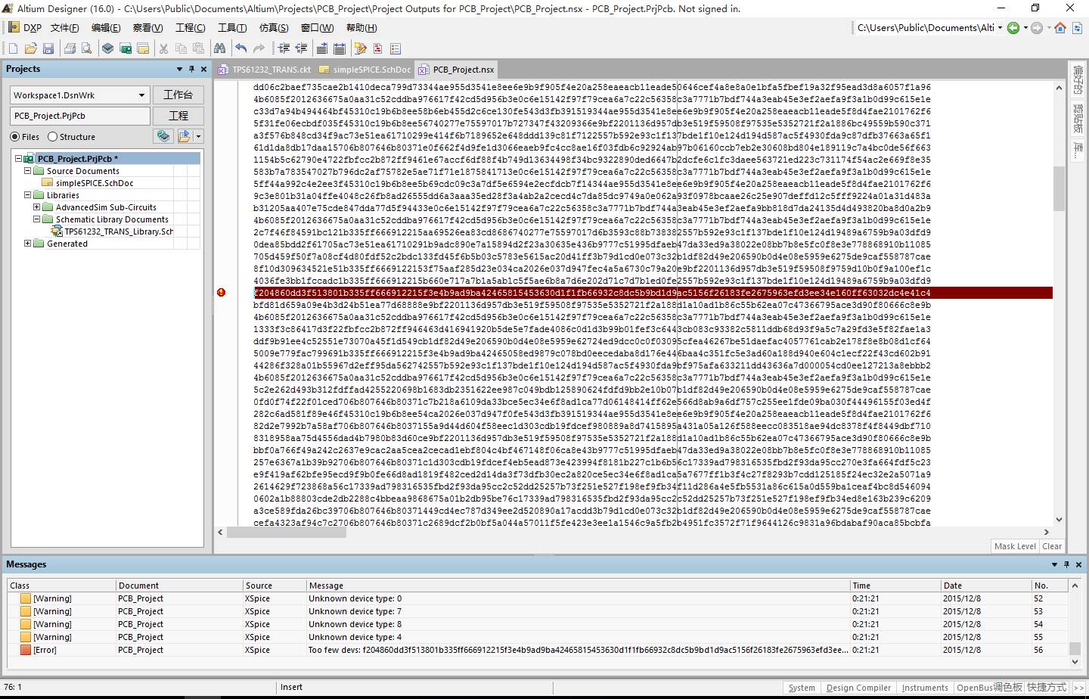Undo the last action
The image size is (1089, 699).
click(x=240, y=48)
